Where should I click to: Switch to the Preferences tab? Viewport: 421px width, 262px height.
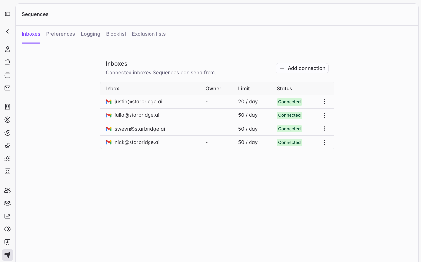pos(61,34)
